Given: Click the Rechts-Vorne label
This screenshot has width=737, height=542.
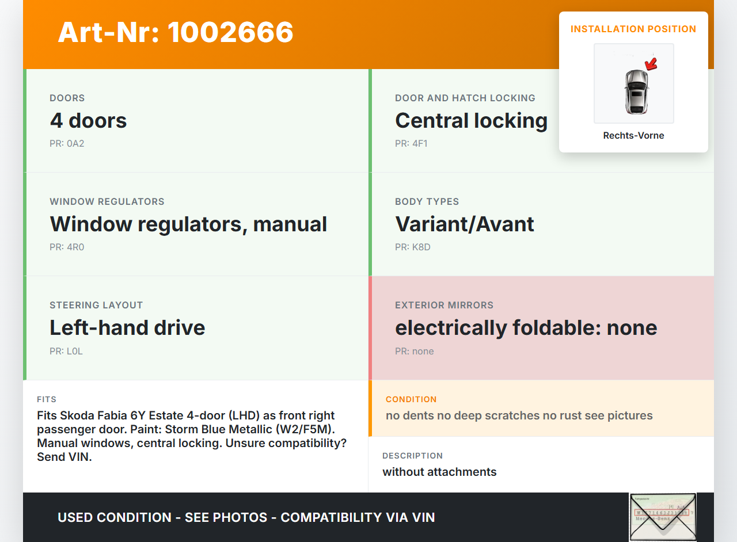Looking at the screenshot, I should 633,136.
